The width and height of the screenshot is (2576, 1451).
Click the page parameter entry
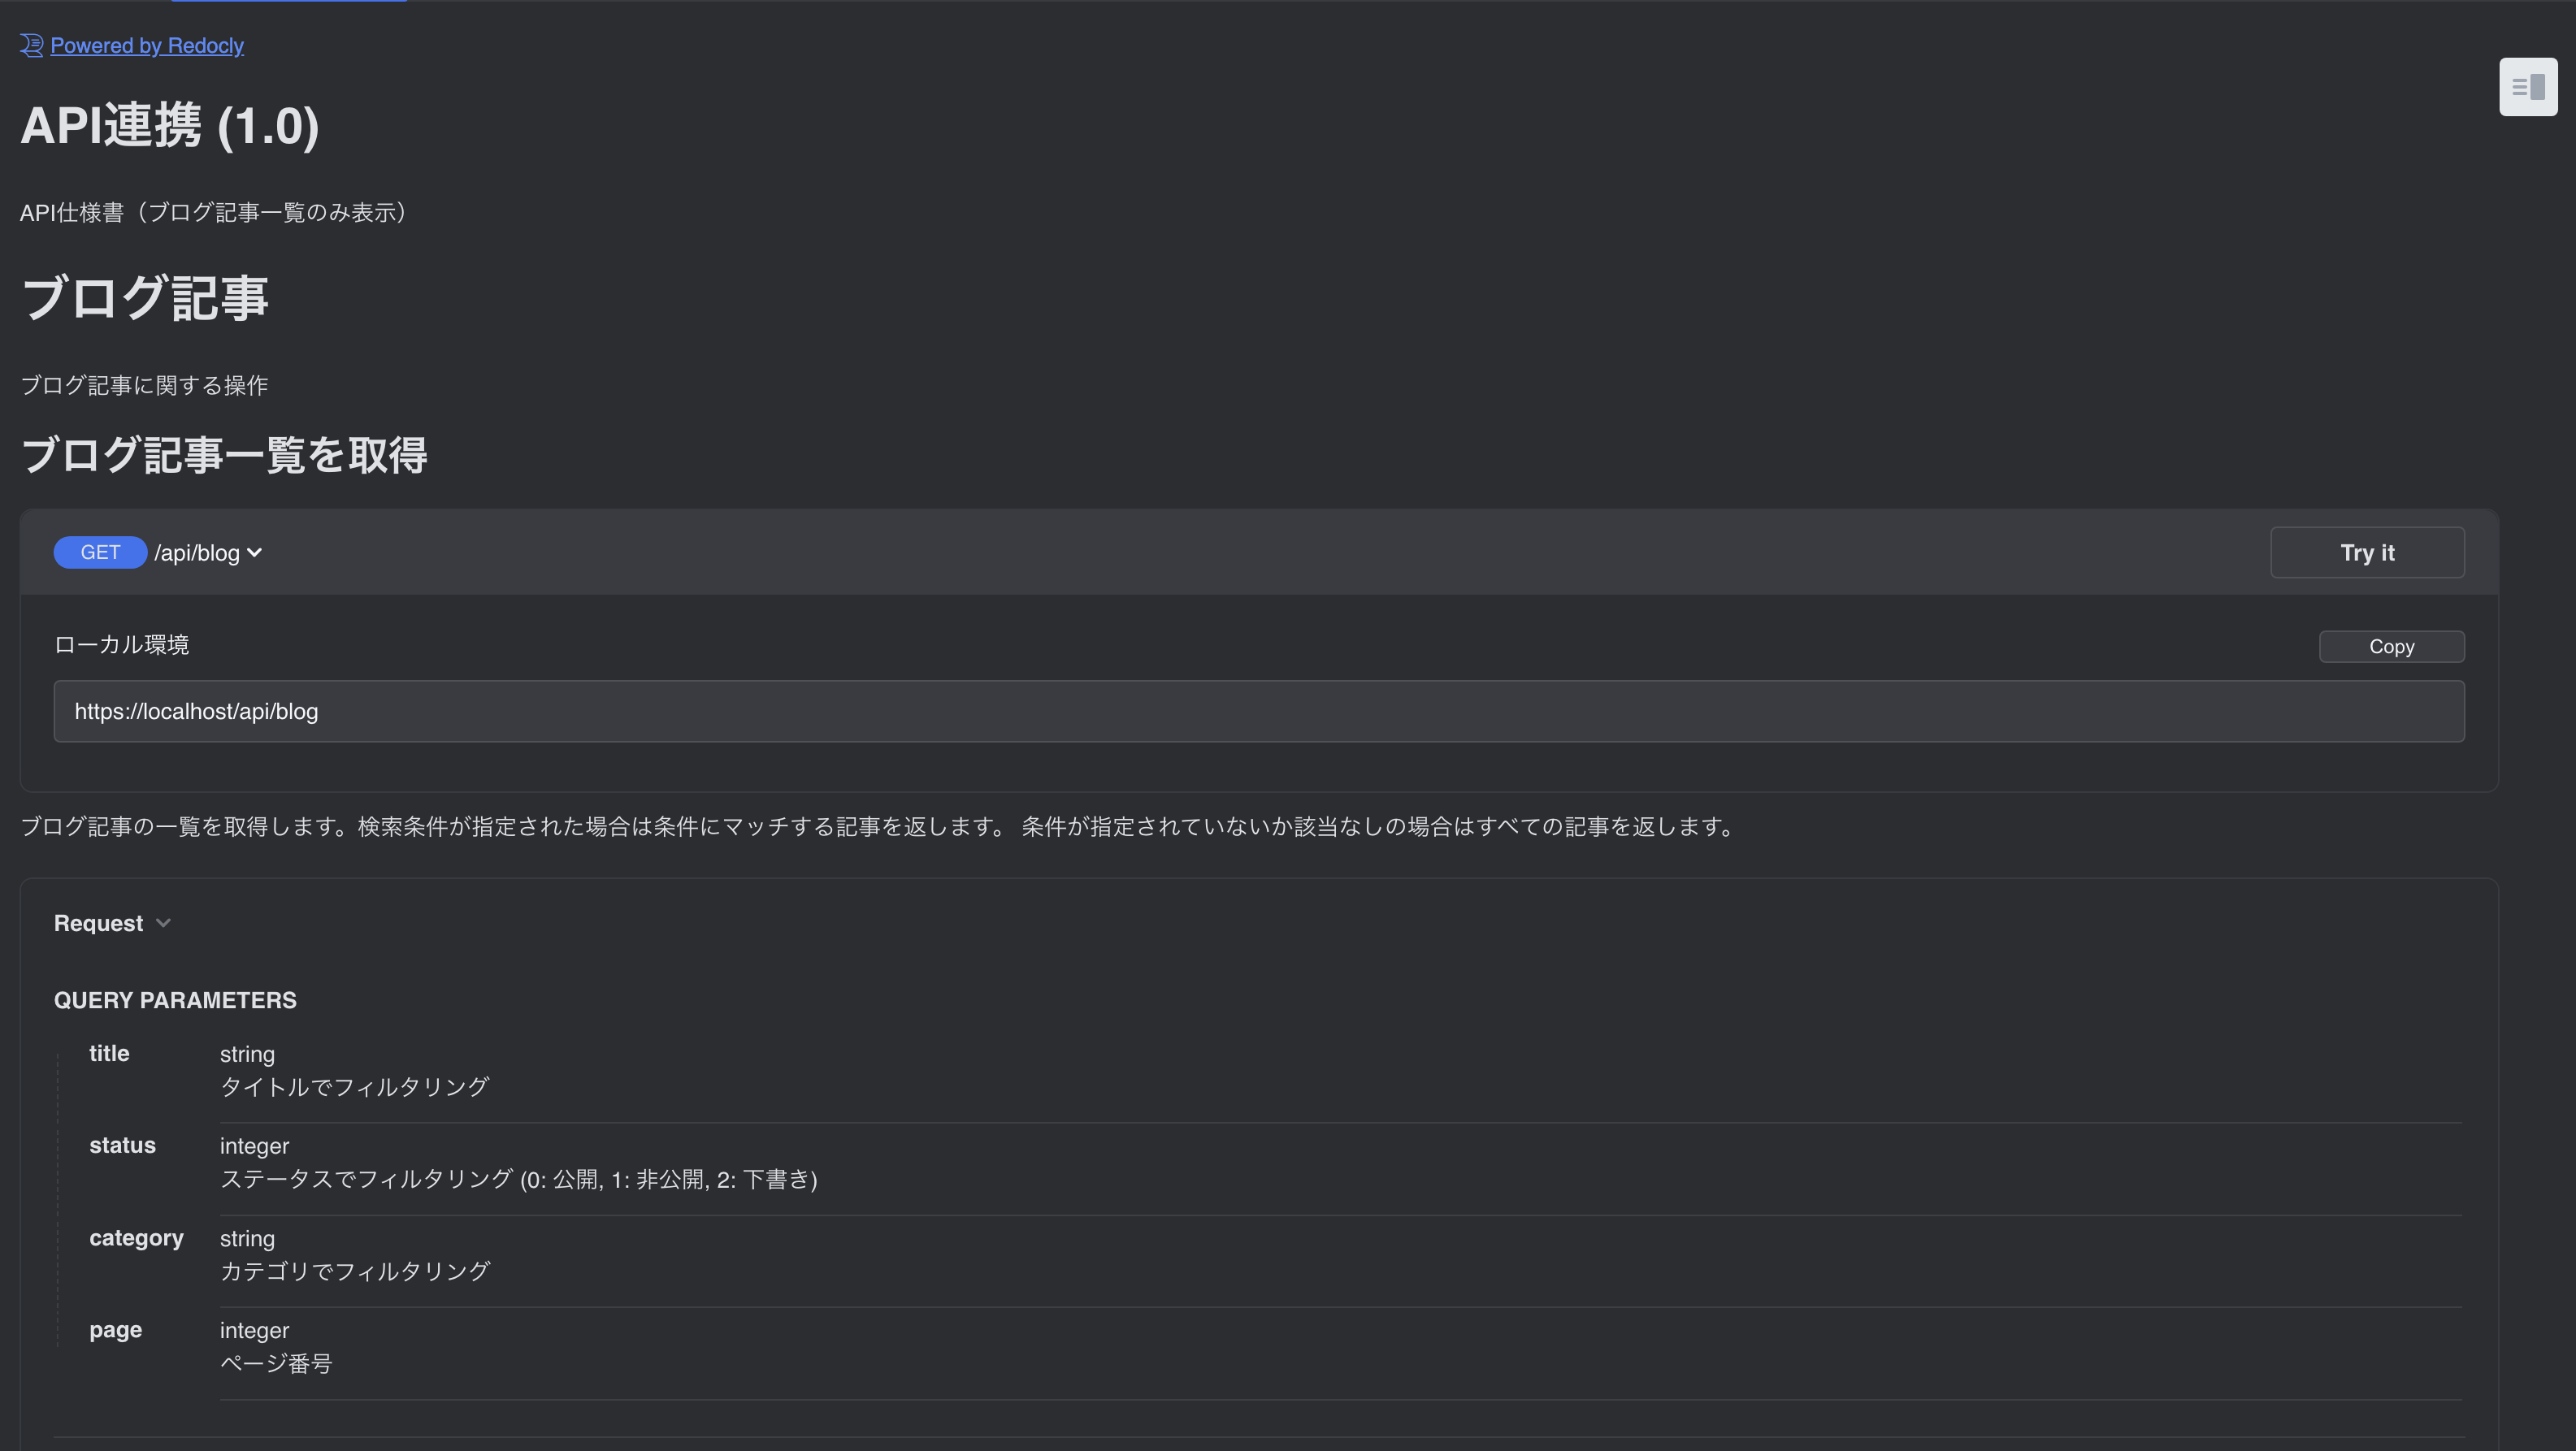(x=115, y=1329)
